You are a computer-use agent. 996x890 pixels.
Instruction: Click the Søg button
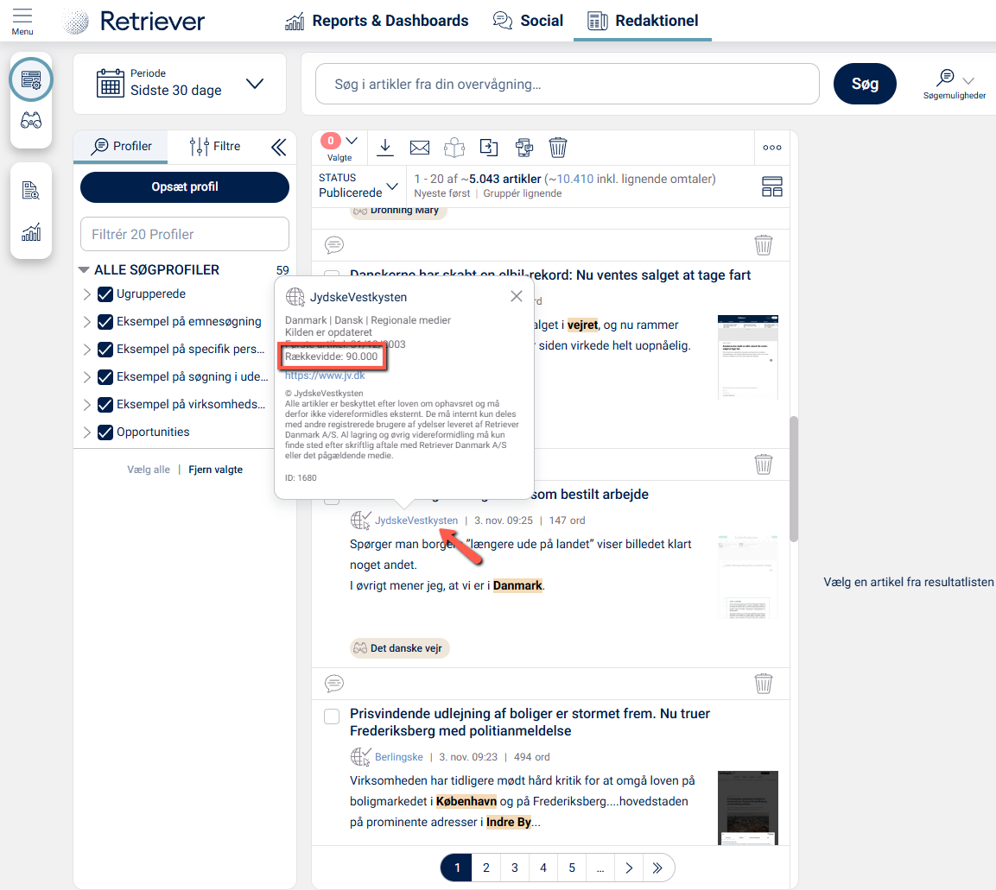coord(865,84)
